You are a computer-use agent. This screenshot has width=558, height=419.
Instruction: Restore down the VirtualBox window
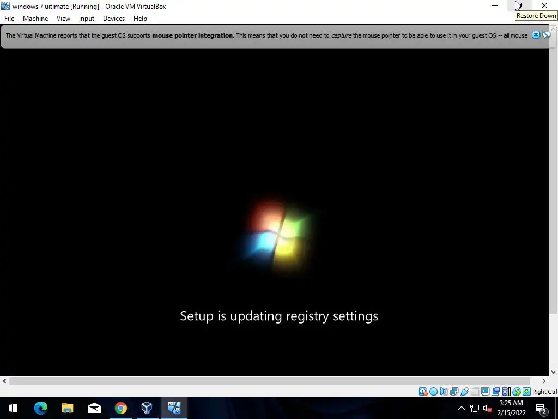(x=519, y=5)
